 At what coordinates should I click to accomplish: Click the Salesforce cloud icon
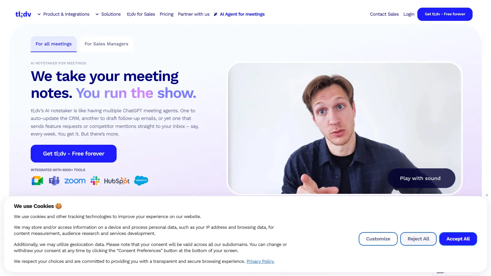[x=141, y=180]
